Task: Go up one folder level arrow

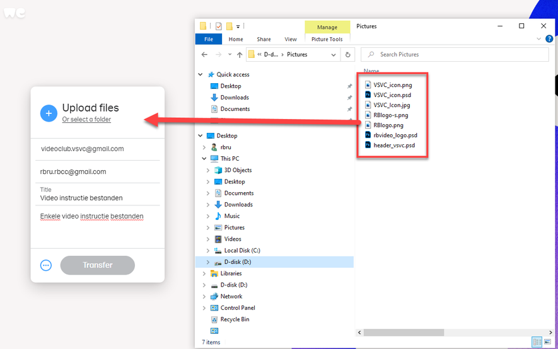Action: [240, 54]
